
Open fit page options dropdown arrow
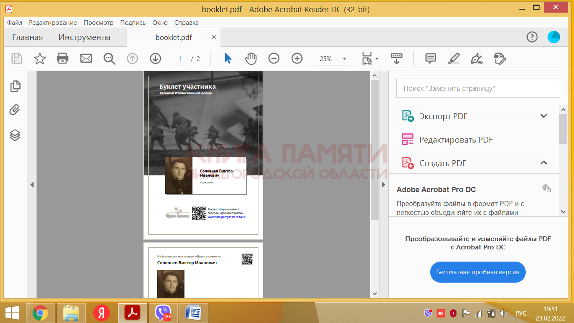pos(377,59)
